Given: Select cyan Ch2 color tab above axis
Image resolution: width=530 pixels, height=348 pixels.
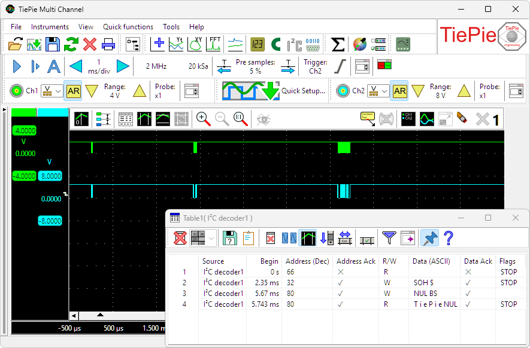Looking at the screenshot, I should (x=53, y=113).
